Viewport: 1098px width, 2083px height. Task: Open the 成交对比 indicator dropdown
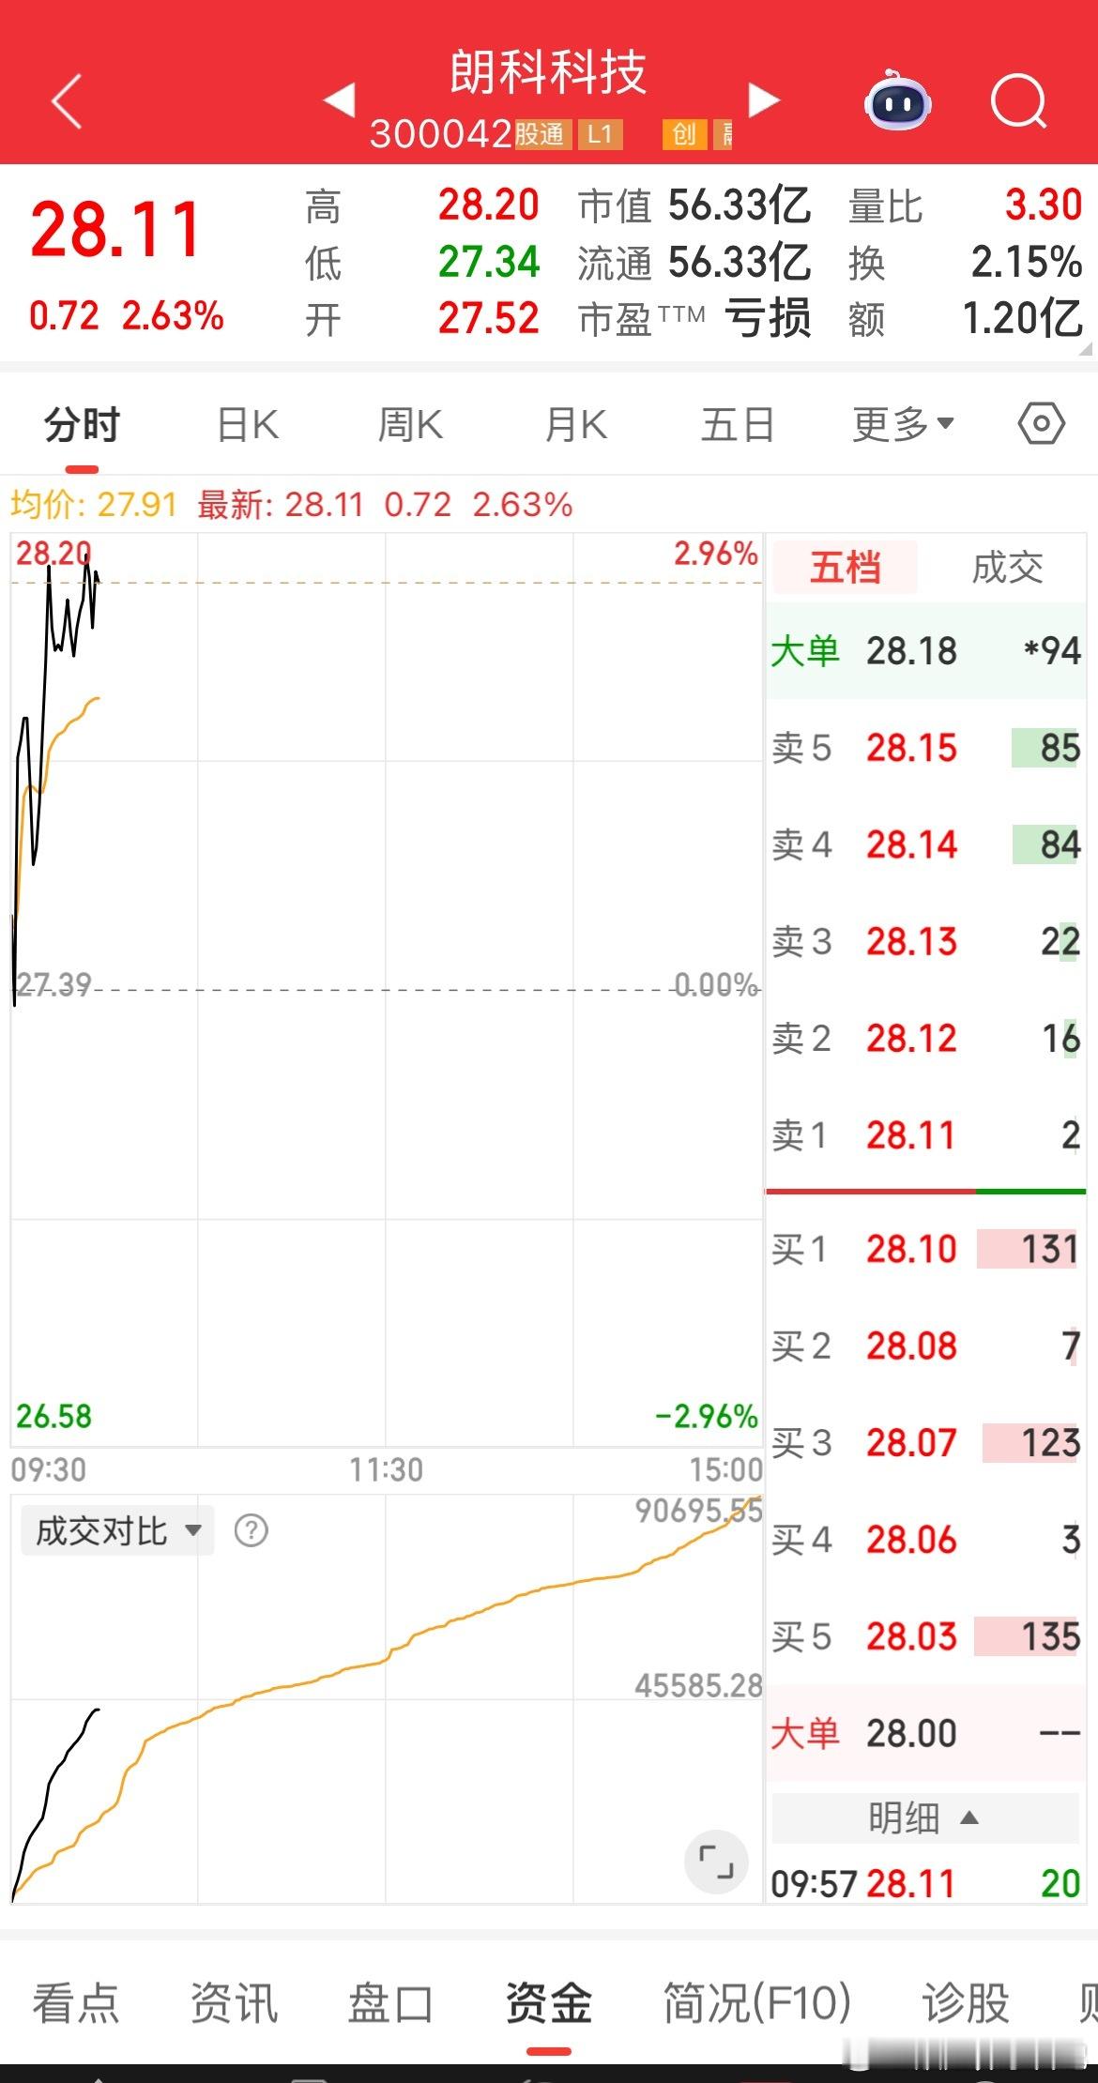coord(117,1530)
